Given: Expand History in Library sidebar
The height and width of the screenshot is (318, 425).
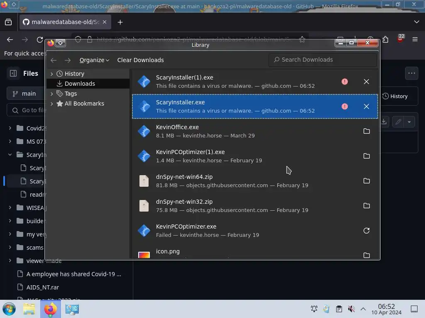Looking at the screenshot, I should (51, 74).
